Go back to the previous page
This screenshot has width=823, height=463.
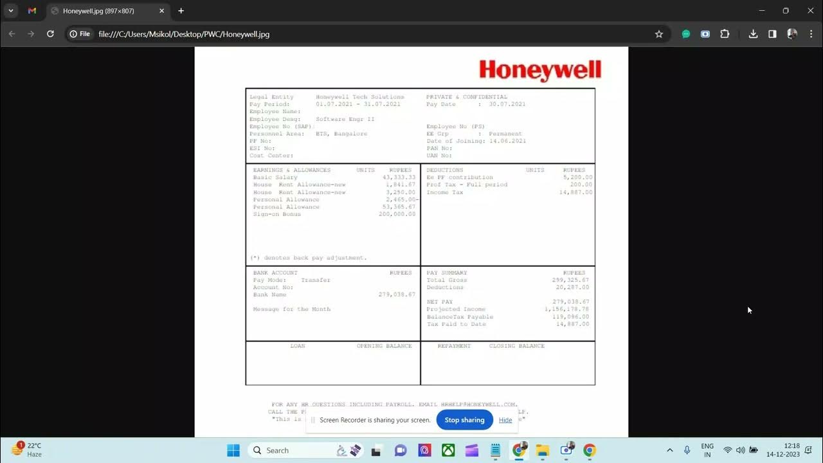click(12, 34)
